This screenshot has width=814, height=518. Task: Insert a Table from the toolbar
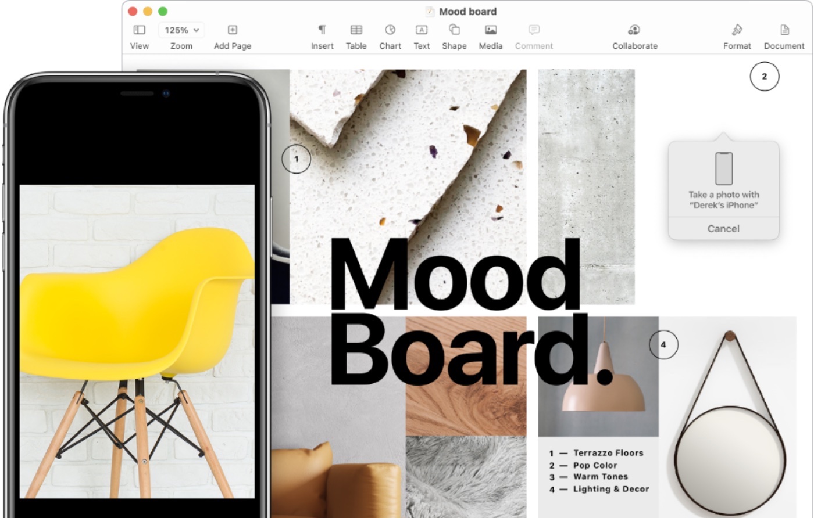click(356, 30)
